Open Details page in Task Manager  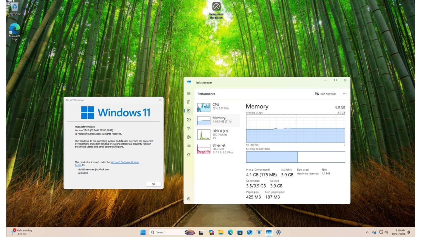click(x=189, y=146)
